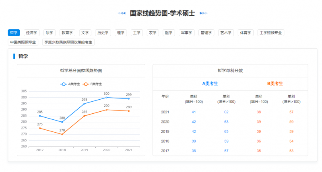Switch to the 中医类照顾专业 tab
Image resolution: width=322 pixels, height=172 pixels.
pos(23,42)
